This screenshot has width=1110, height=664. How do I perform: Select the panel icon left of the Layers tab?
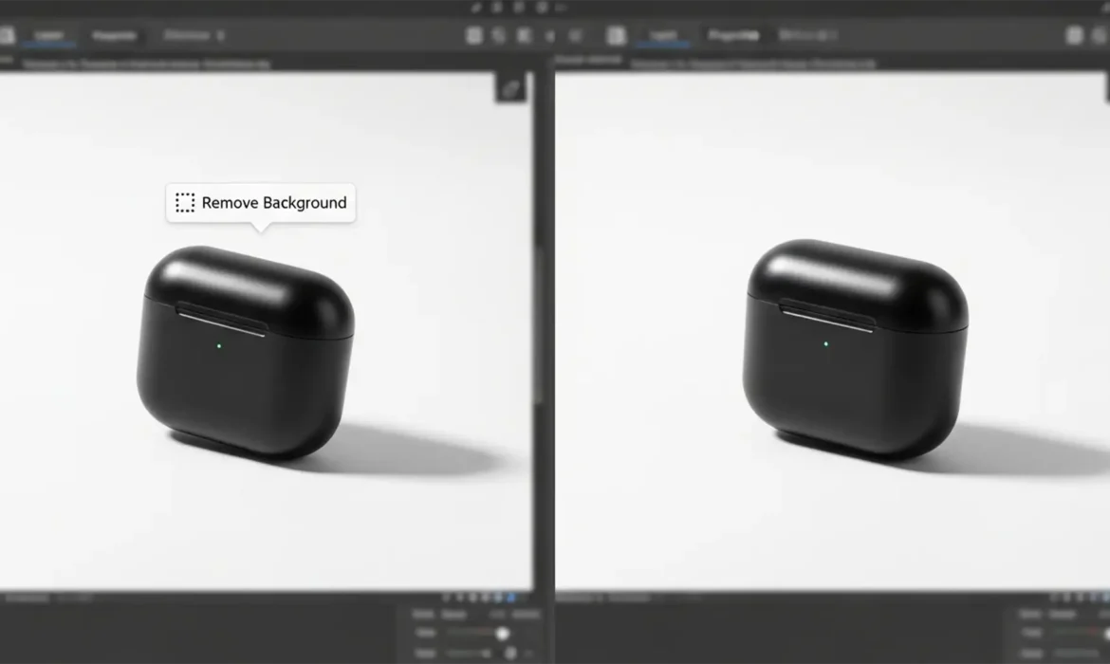click(x=7, y=35)
